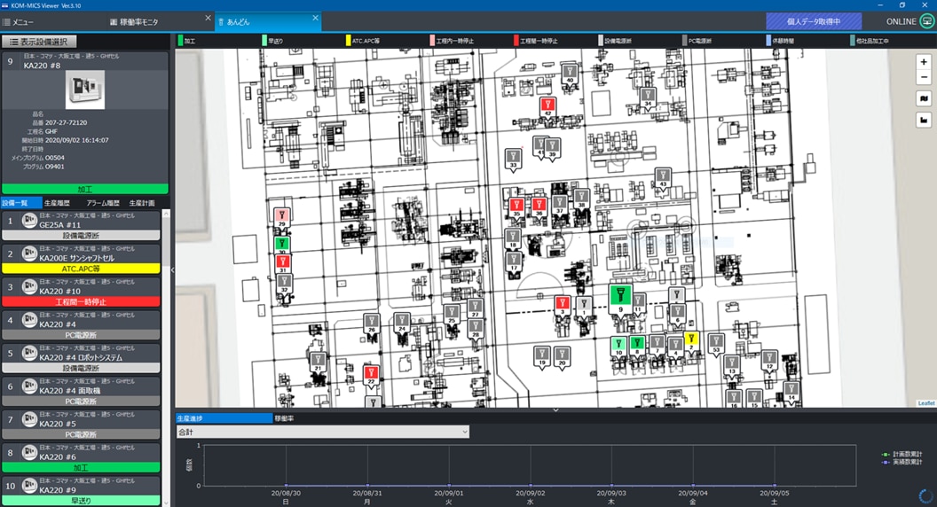Screen dimensions: 937x507
Task: Click the red 工程間一時停止 legend swatch
Action: (x=517, y=41)
